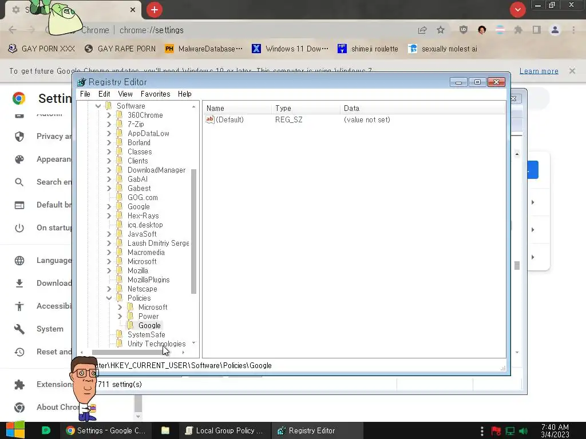Expand the Mozilla registry key

tap(109, 270)
